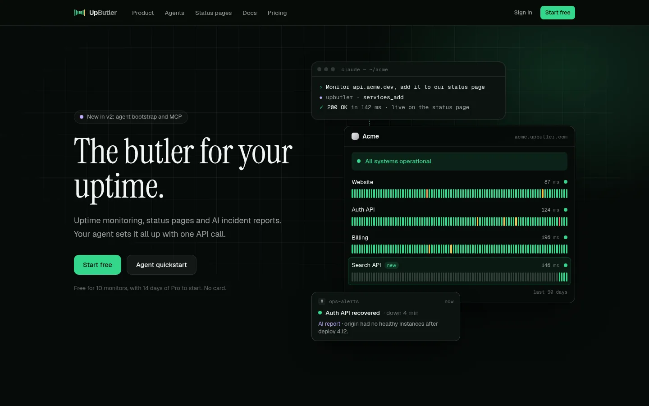649x406 pixels.
Task: Open the New in v2 announcement badge
Action: coord(131,117)
